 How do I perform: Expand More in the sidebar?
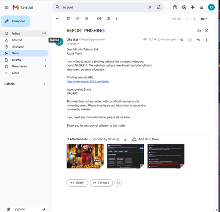pos(24,73)
